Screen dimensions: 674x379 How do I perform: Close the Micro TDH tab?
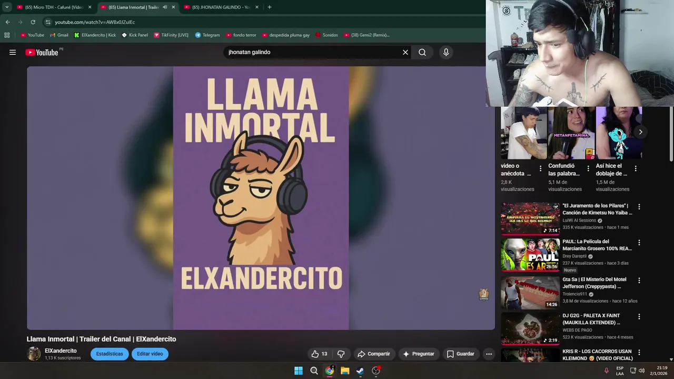pos(90,7)
